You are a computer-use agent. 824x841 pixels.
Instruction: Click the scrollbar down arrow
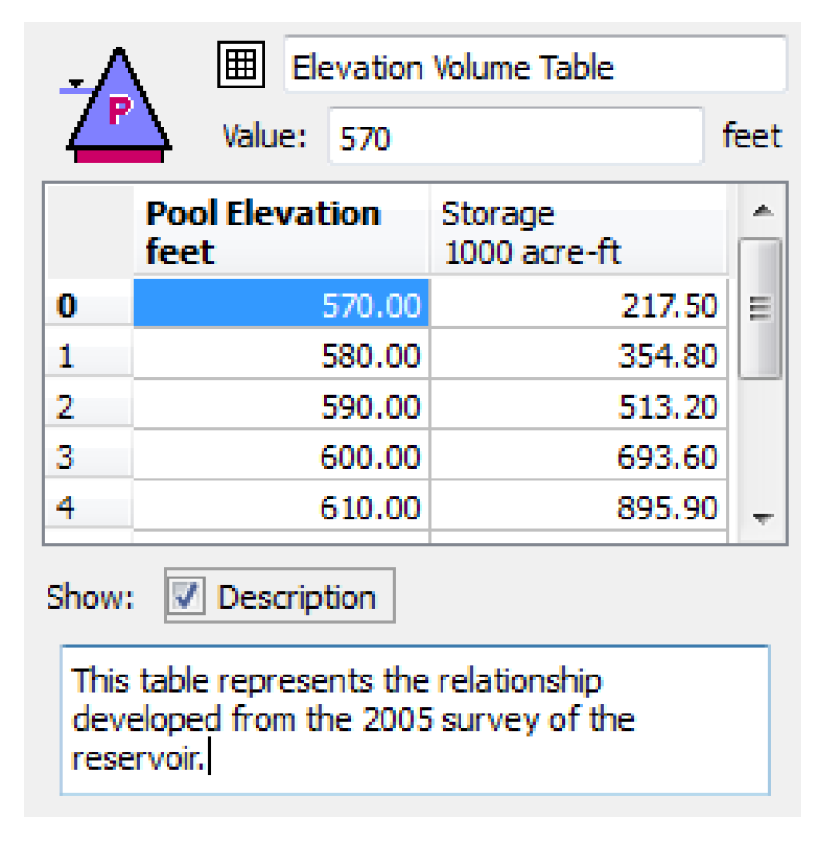tap(759, 518)
